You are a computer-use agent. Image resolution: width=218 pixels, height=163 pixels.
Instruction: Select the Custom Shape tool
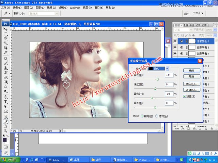(x=5, y=111)
